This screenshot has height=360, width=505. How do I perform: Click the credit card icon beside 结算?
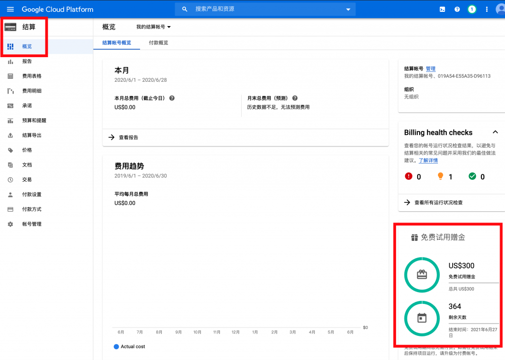pyautogui.click(x=10, y=27)
